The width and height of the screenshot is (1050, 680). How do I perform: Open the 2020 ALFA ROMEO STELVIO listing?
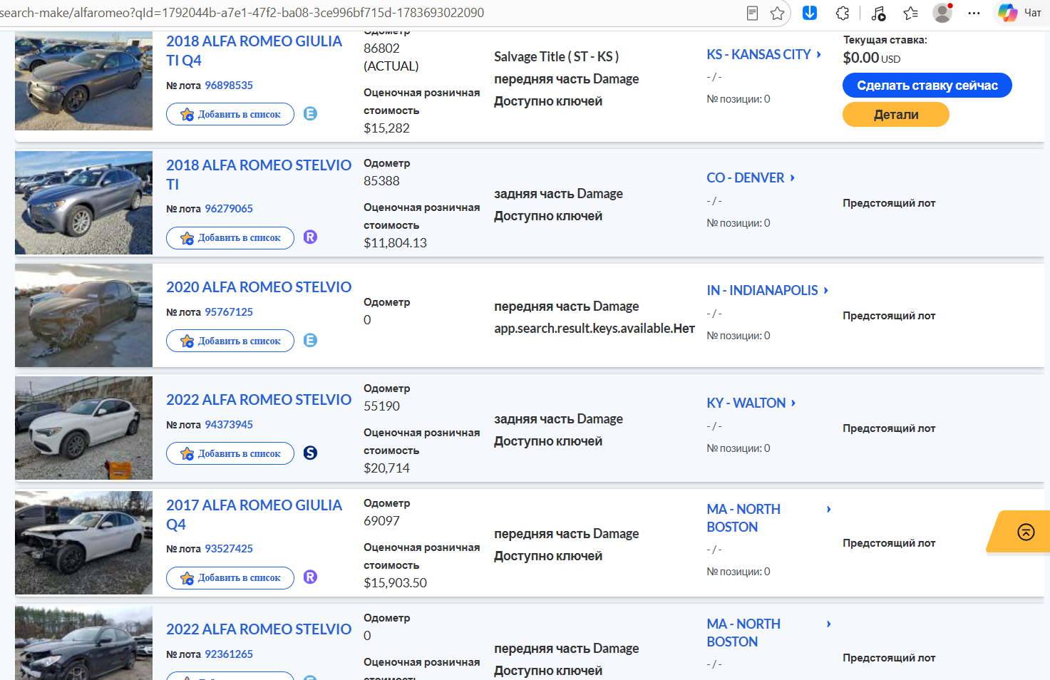(259, 287)
